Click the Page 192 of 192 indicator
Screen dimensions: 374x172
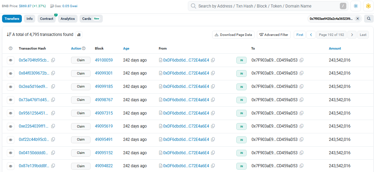[331, 35]
